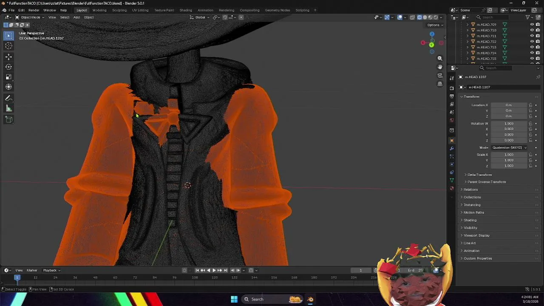Open the rotation Mode Quaternion dropdown
Screen dimensions: 544x306
click(x=509, y=147)
